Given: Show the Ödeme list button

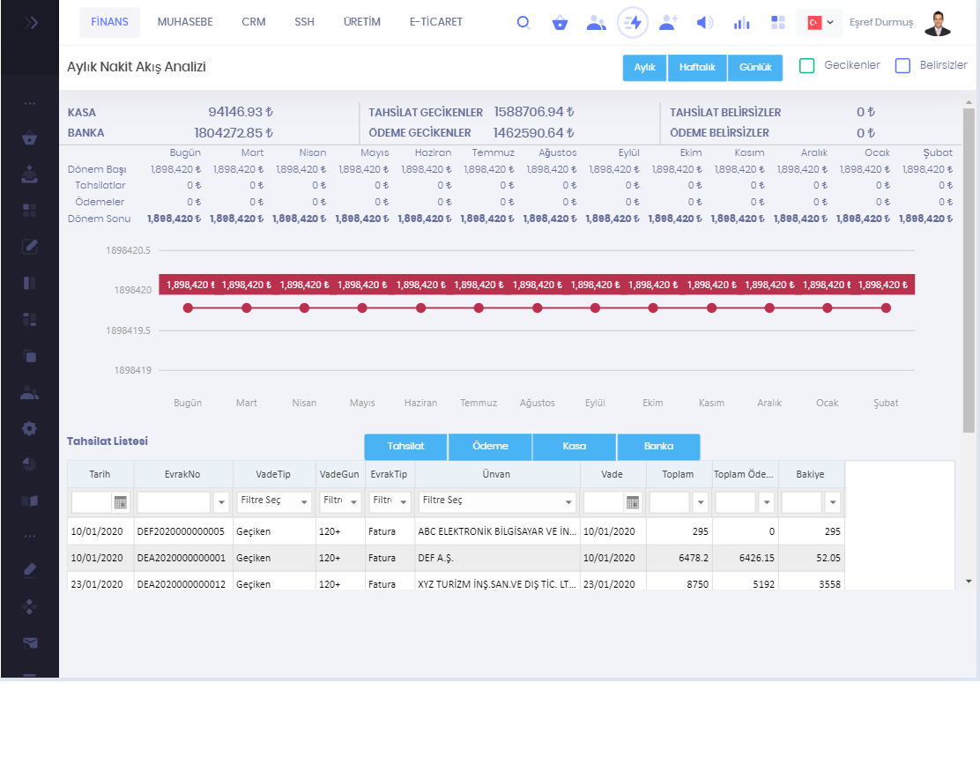Looking at the screenshot, I should pyautogui.click(x=490, y=447).
